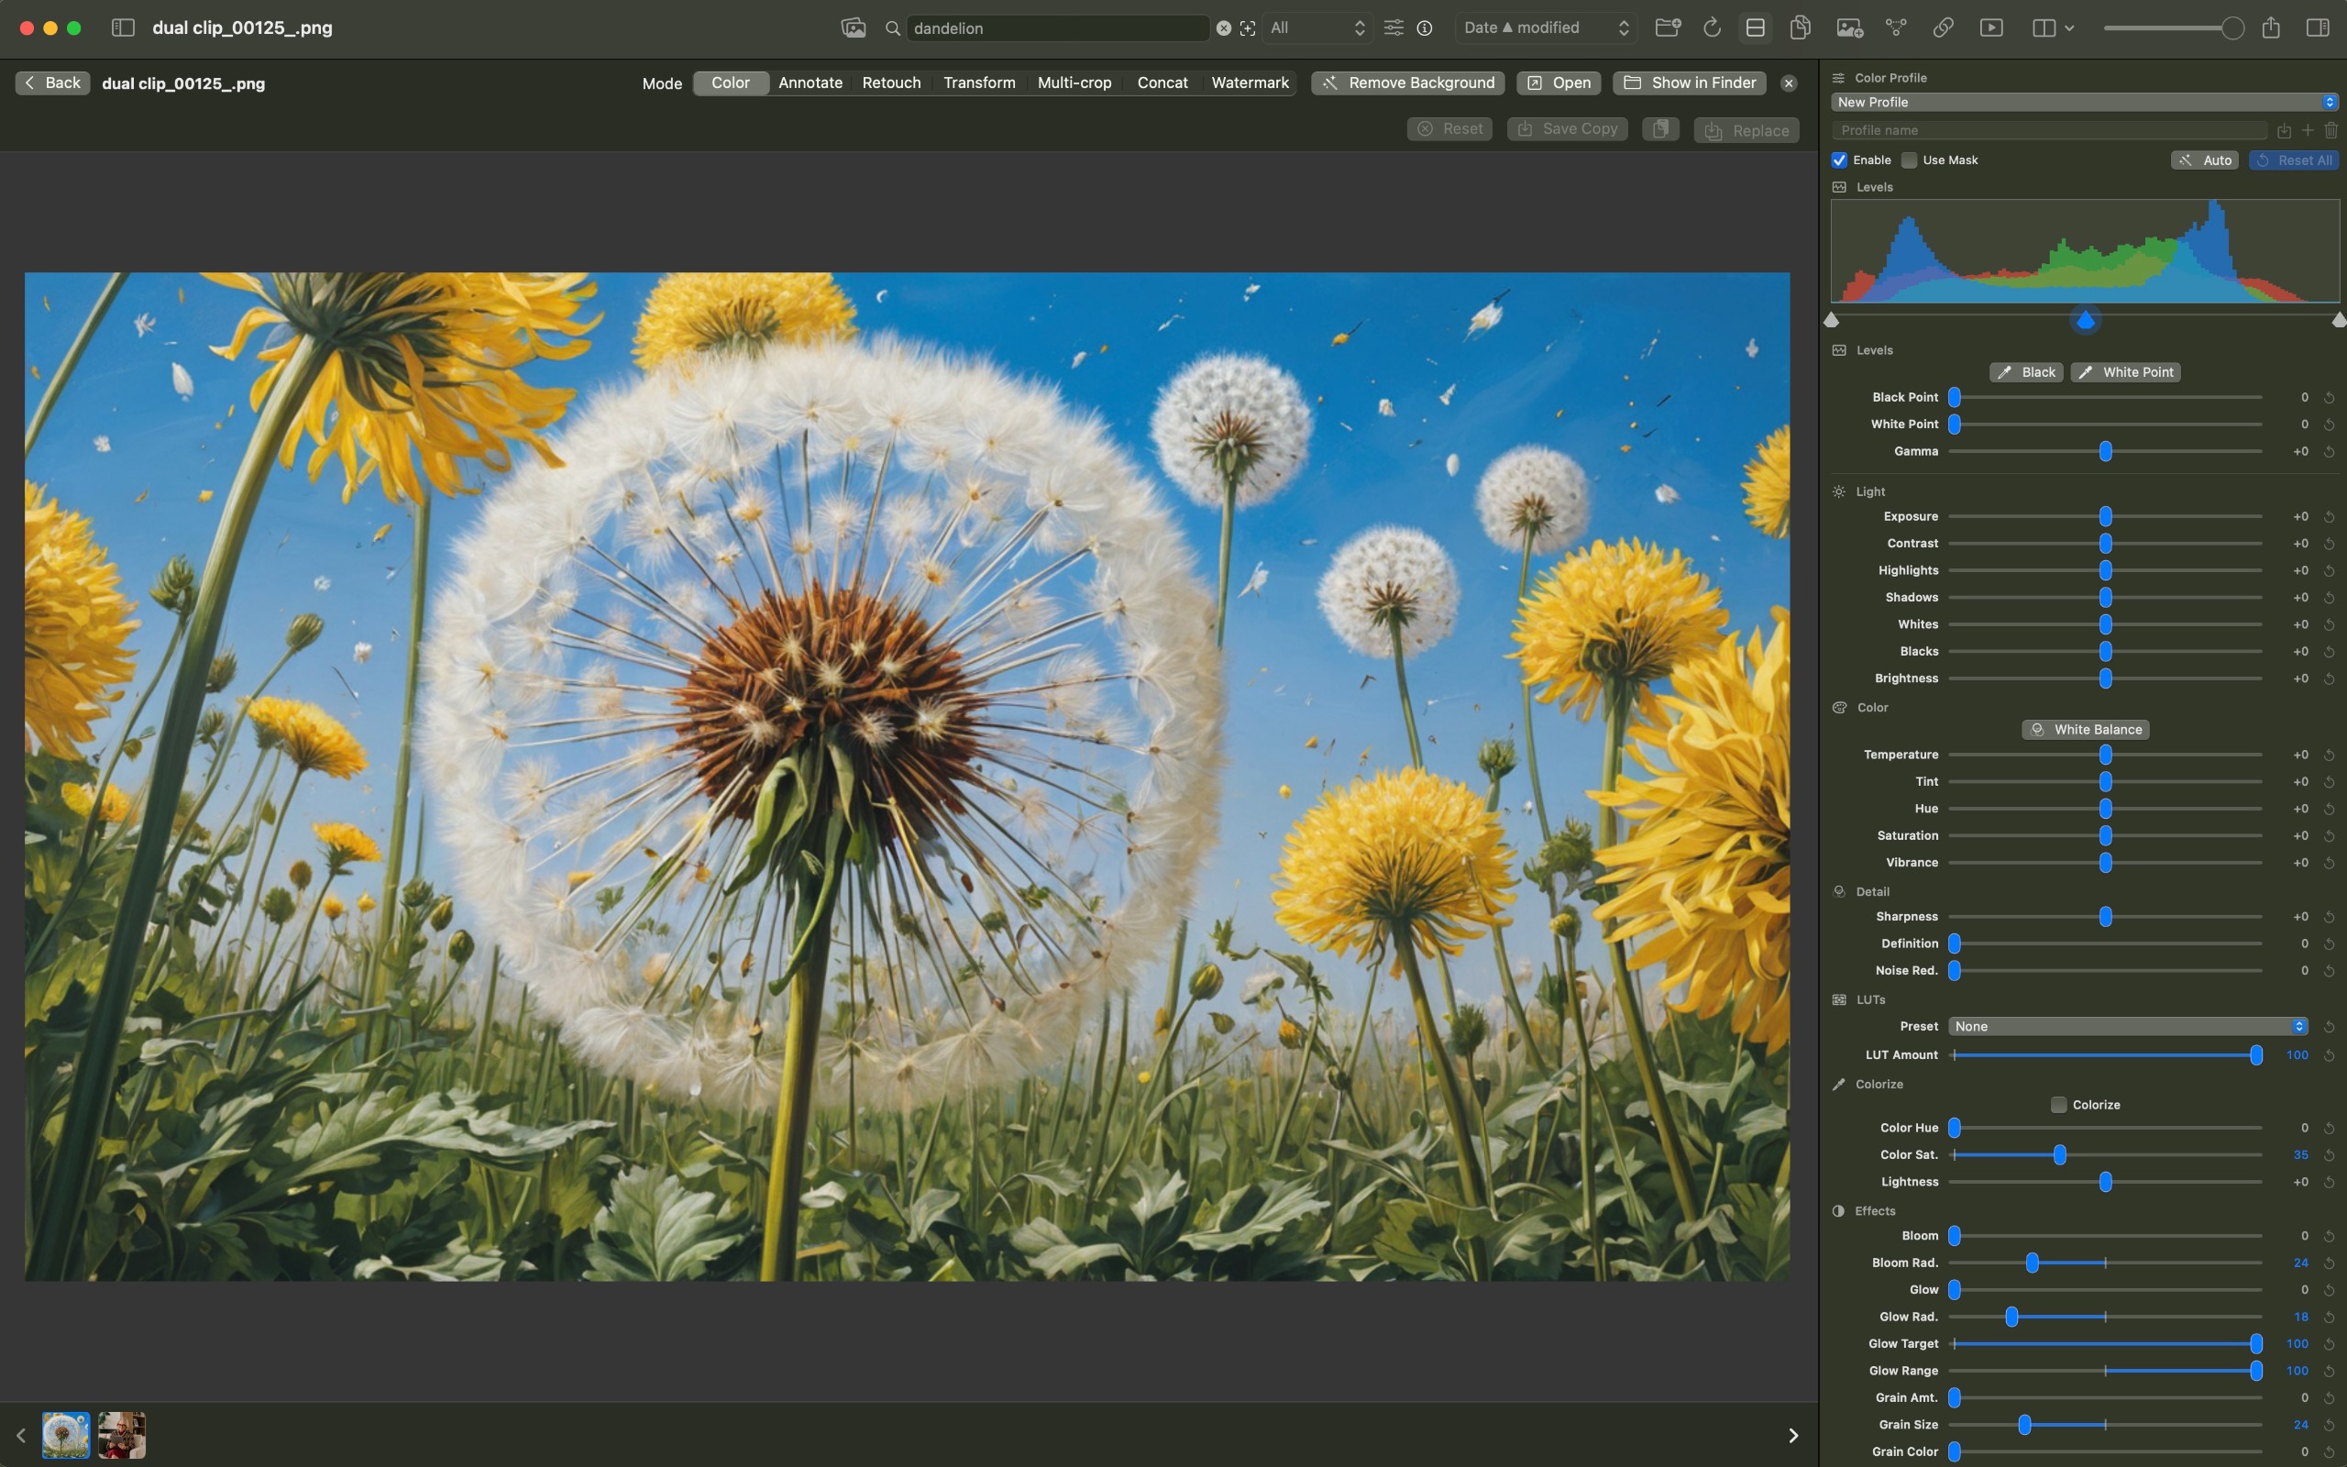Click the Reset All button
2347x1467 pixels.
pos(2294,160)
